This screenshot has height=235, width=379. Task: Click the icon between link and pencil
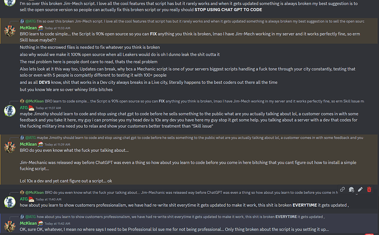(351, 190)
